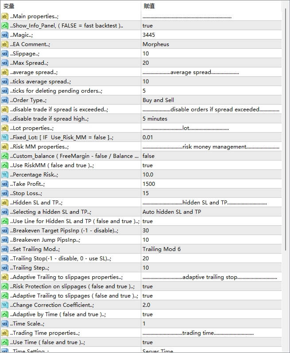Click the string icon beside EA Comment
The width and height of the screenshot is (290, 353).
tap(5, 44)
